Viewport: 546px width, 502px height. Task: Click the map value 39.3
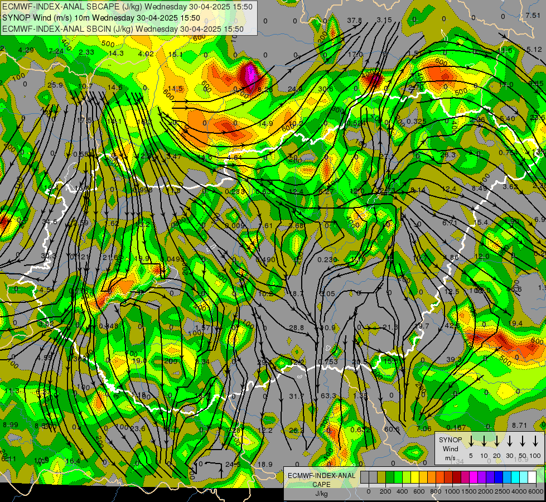point(454,360)
